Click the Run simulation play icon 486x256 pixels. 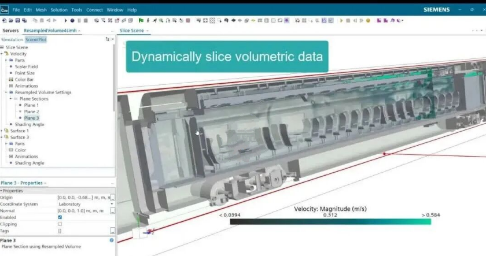click(x=65, y=20)
